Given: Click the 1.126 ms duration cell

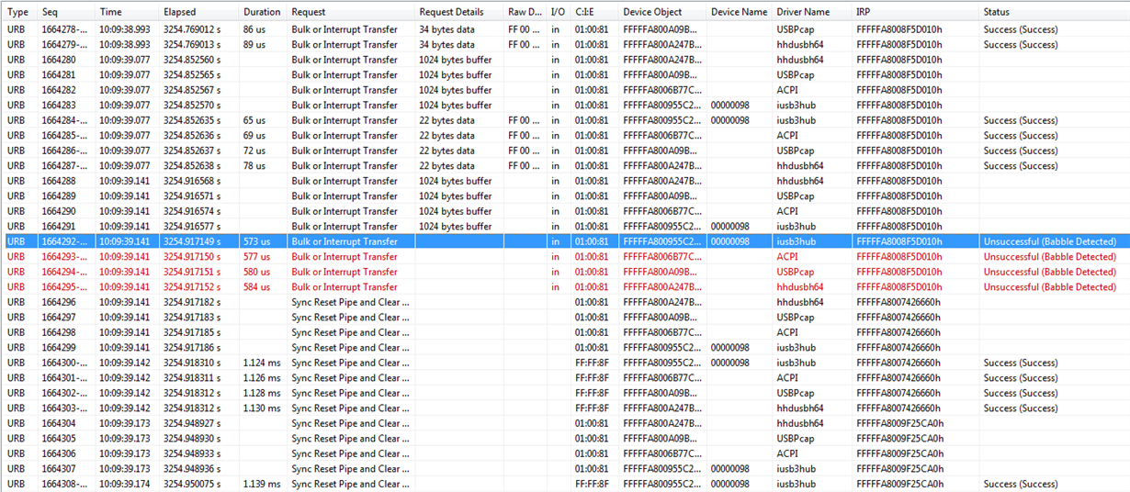Looking at the screenshot, I should click(262, 377).
